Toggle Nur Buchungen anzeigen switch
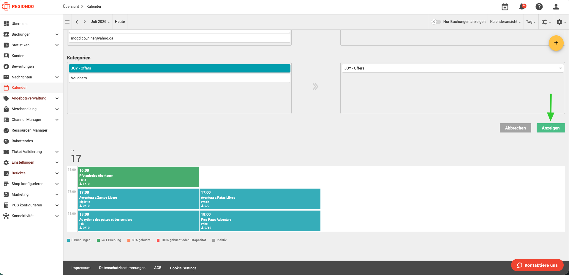 pos(436,22)
